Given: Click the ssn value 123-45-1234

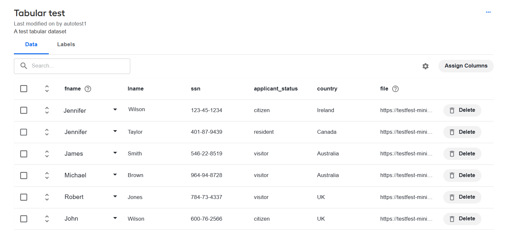Looking at the screenshot, I should click(206, 110).
